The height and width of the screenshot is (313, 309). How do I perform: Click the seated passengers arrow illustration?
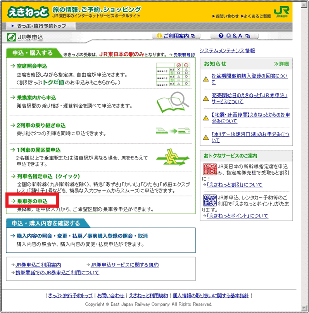click(173, 157)
